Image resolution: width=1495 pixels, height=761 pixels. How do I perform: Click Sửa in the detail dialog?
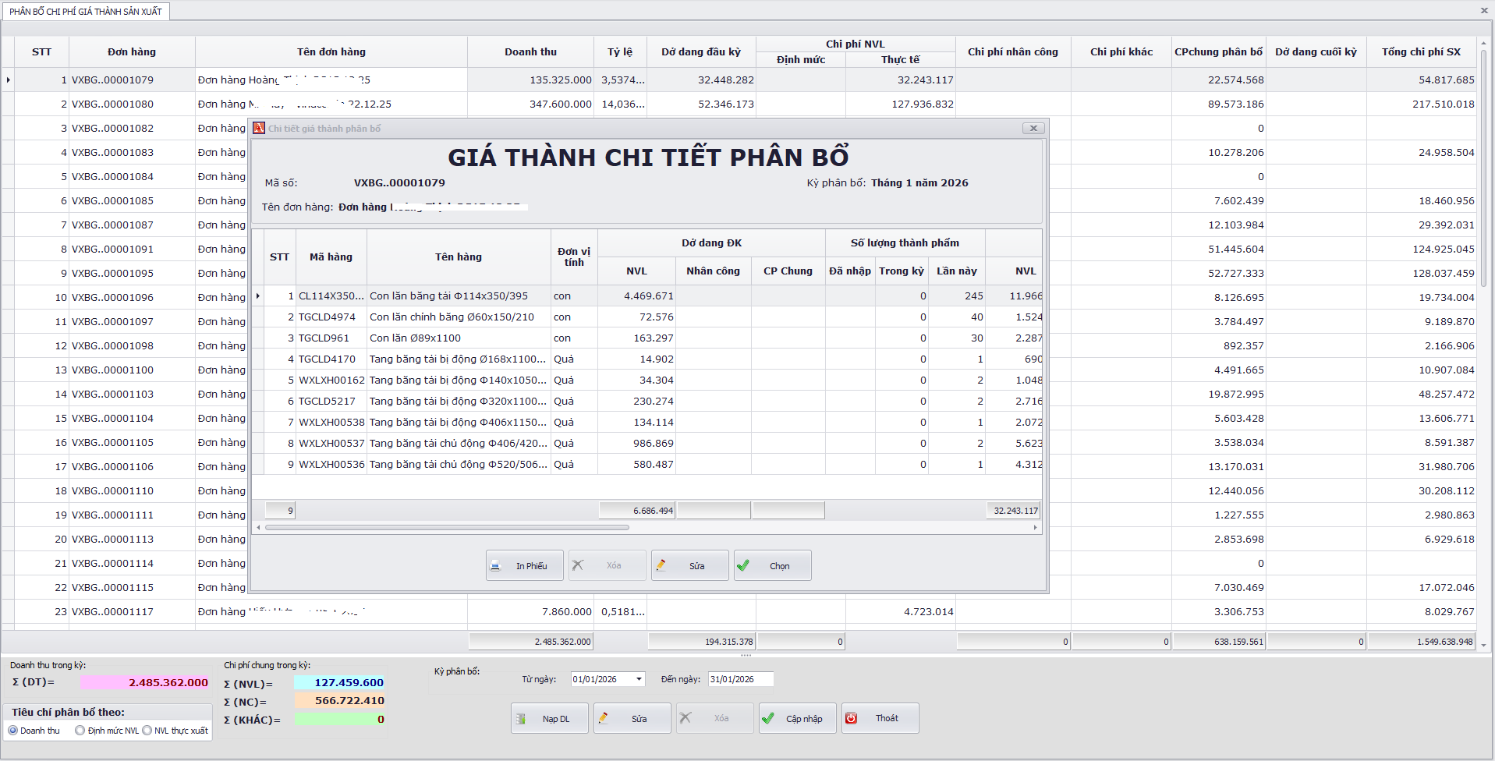[689, 565]
